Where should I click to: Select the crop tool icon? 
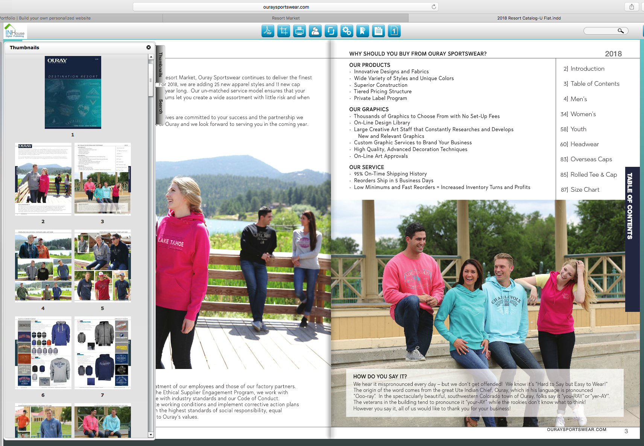(x=284, y=31)
